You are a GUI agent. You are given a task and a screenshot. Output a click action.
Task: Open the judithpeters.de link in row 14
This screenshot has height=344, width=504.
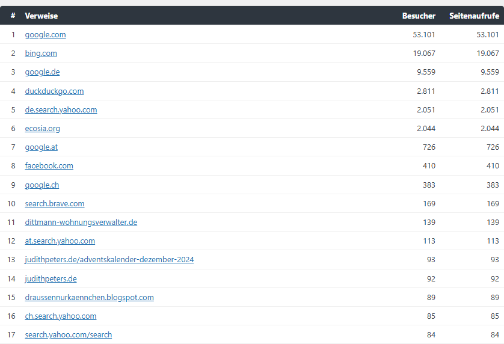pyautogui.click(x=51, y=279)
